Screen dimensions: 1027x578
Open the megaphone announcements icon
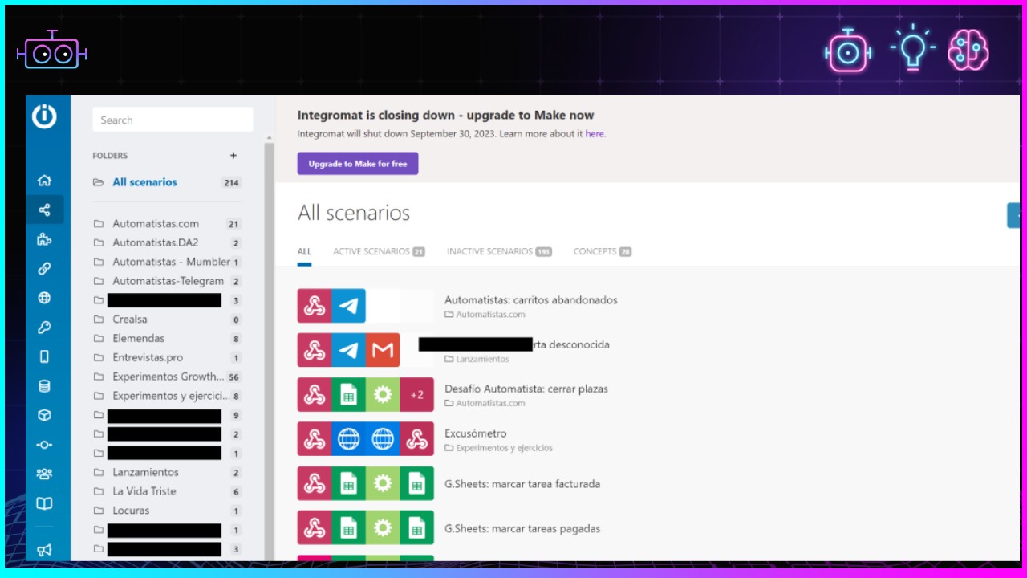(44, 550)
